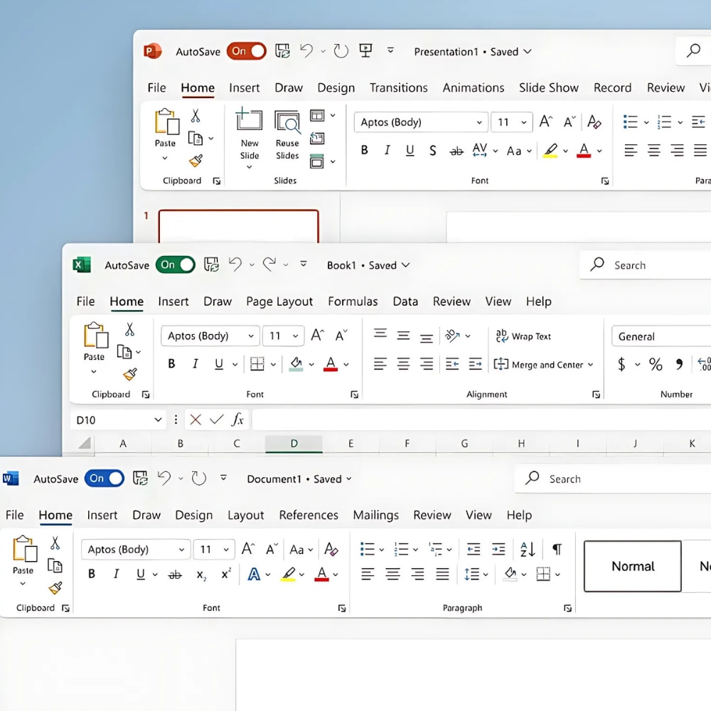Click the Bullets list icon in Word
This screenshot has height=711, width=711.
[367, 550]
